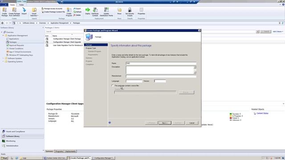The width and height of the screenshot is (285, 160).
Task: Click Manage Access Accounts in ribbon
Action: 52,9
